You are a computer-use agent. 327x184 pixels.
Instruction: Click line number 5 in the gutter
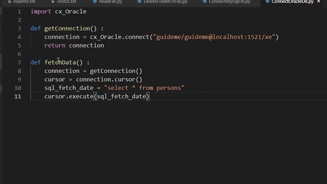click(19, 45)
